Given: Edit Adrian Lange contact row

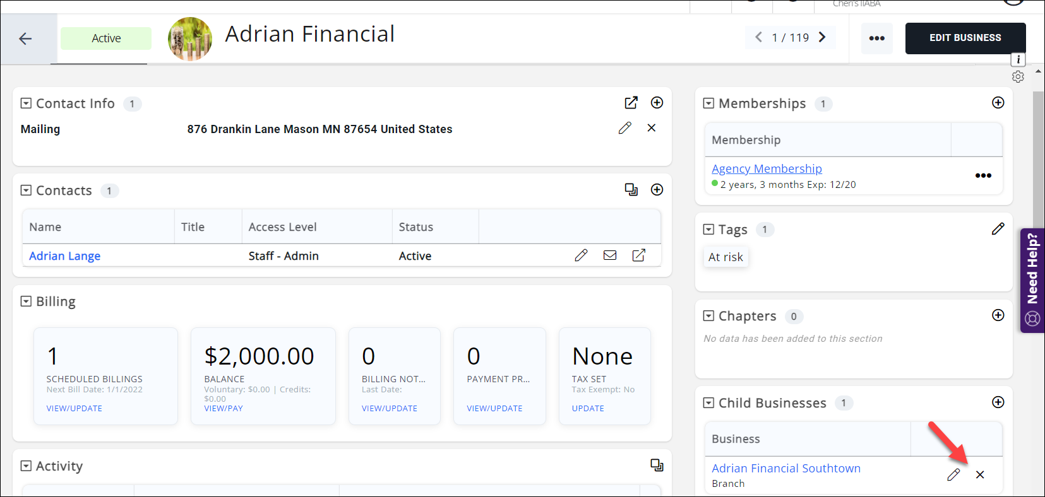Looking at the screenshot, I should click(581, 255).
